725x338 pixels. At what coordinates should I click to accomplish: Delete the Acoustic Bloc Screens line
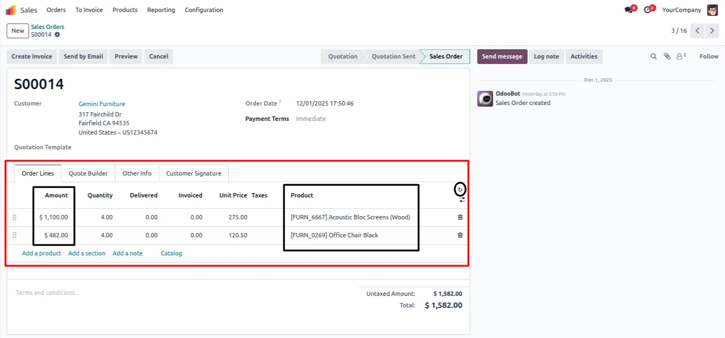[x=460, y=217]
